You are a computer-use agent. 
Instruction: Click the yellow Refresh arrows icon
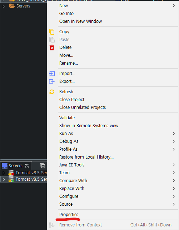click(52, 92)
